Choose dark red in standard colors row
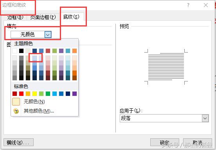216x150 pixels. click(x=14, y=94)
